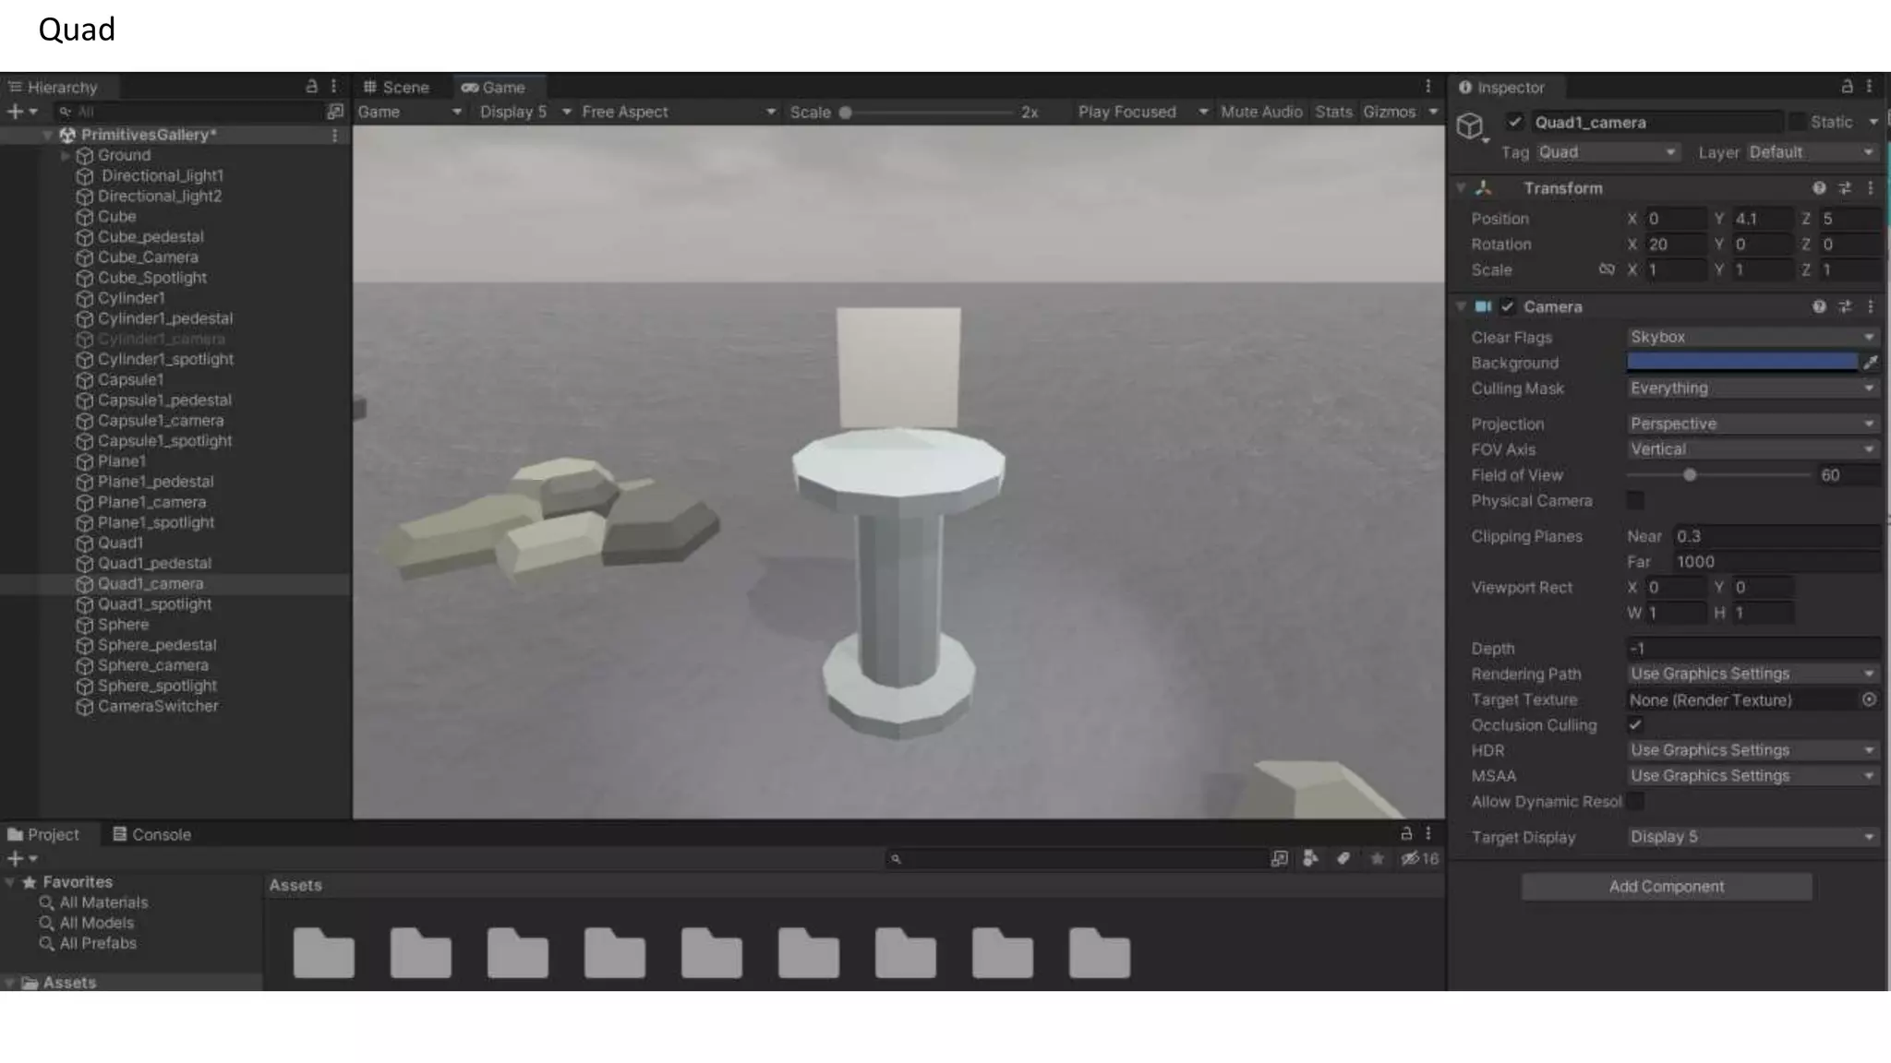Click the Hierarchy panel lock icon
Screen dimensions: 1891x1063
[x=311, y=86]
